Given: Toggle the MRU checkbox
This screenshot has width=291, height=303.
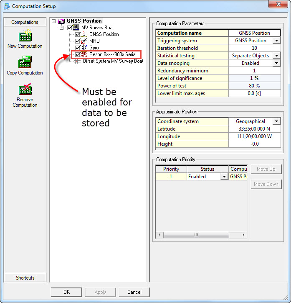Looking at the screenshot, I should 78,41.
